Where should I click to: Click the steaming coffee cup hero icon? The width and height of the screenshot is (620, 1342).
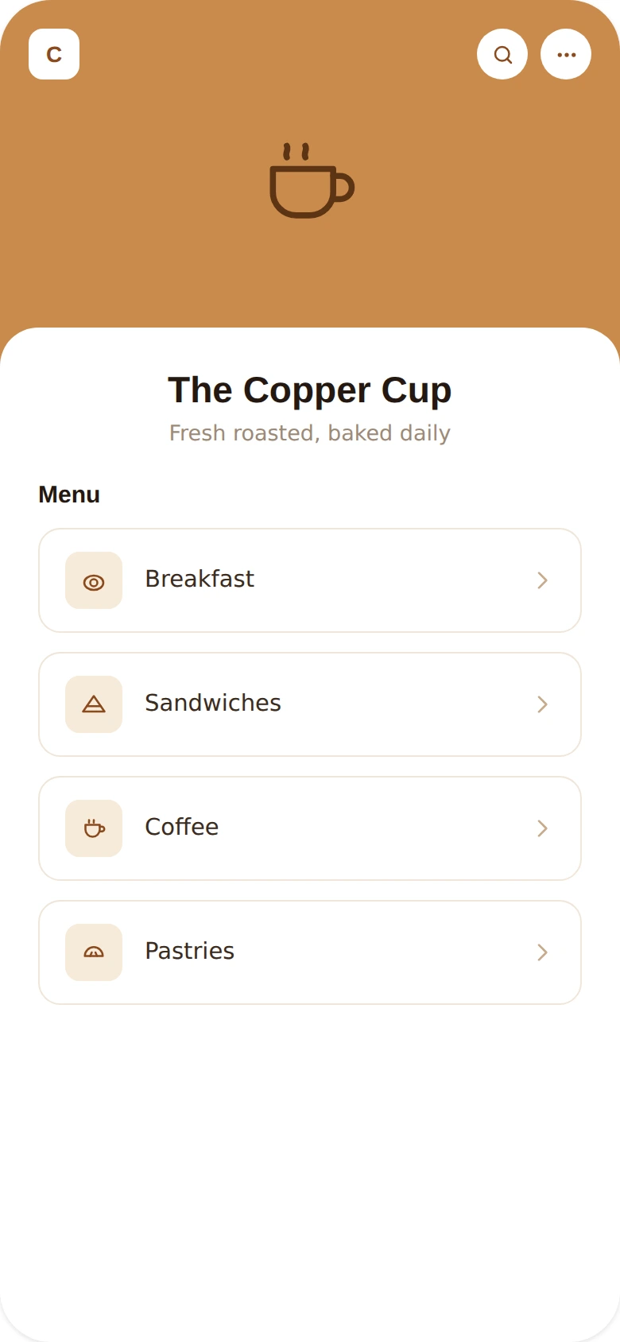pos(311,180)
